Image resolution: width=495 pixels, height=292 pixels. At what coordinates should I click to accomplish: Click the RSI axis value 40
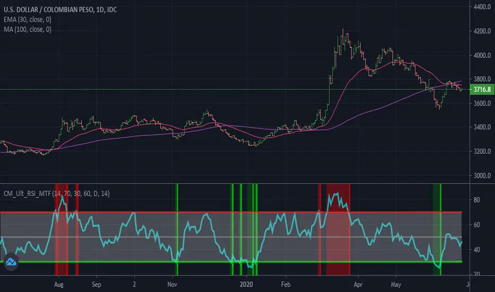tap(477, 250)
